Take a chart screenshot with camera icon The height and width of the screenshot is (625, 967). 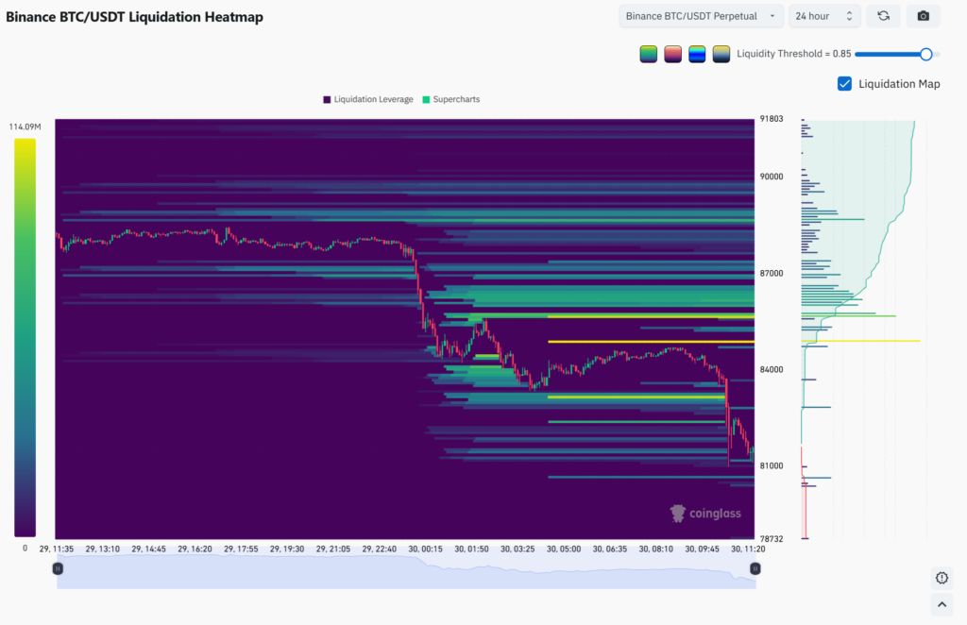(x=923, y=16)
